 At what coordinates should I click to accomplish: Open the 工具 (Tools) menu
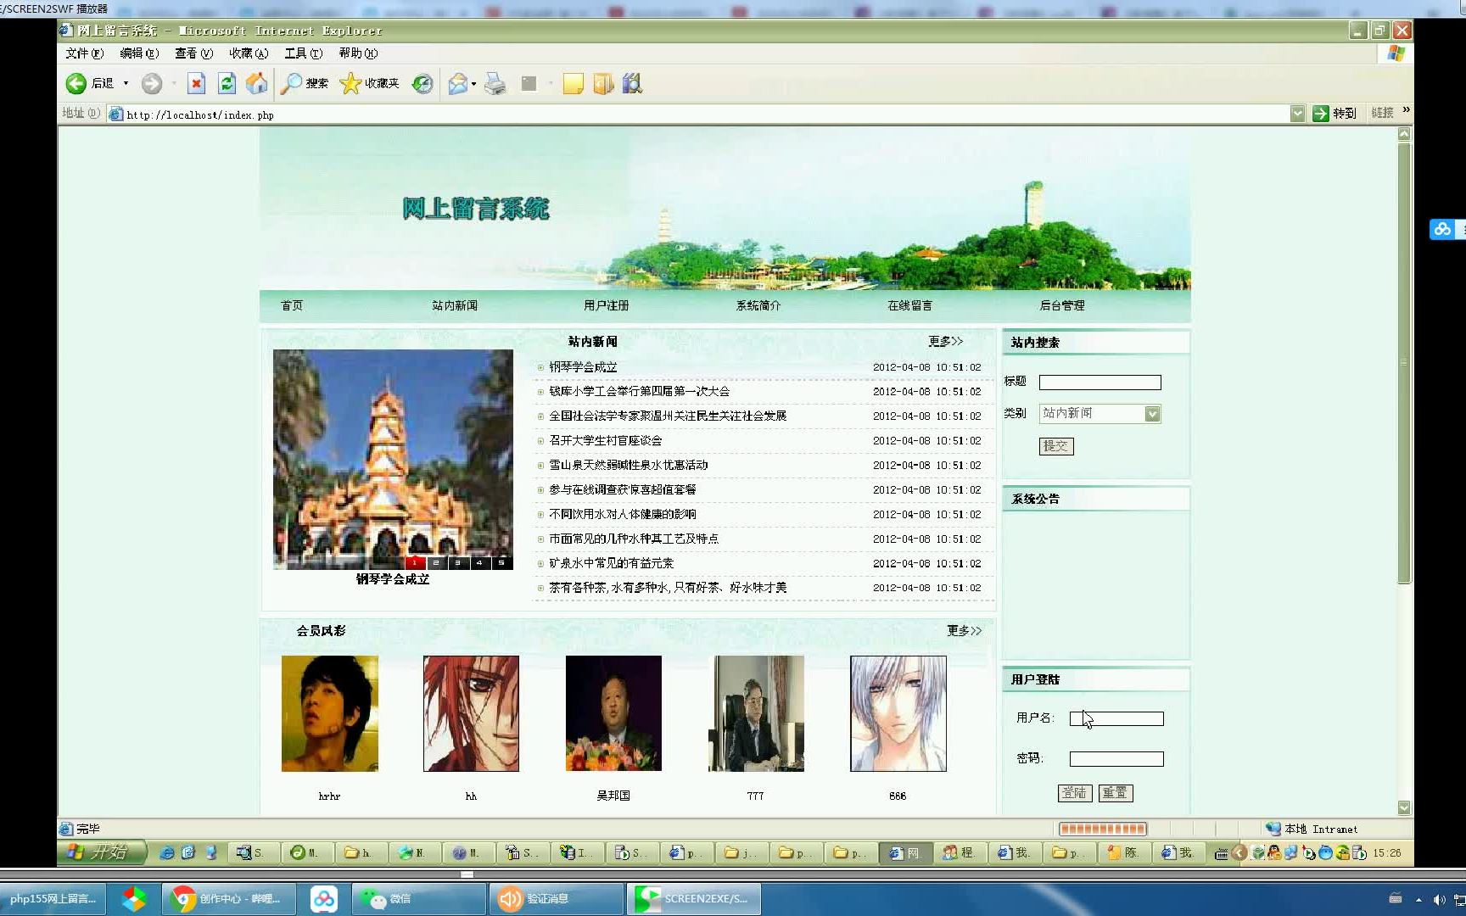[x=303, y=53]
